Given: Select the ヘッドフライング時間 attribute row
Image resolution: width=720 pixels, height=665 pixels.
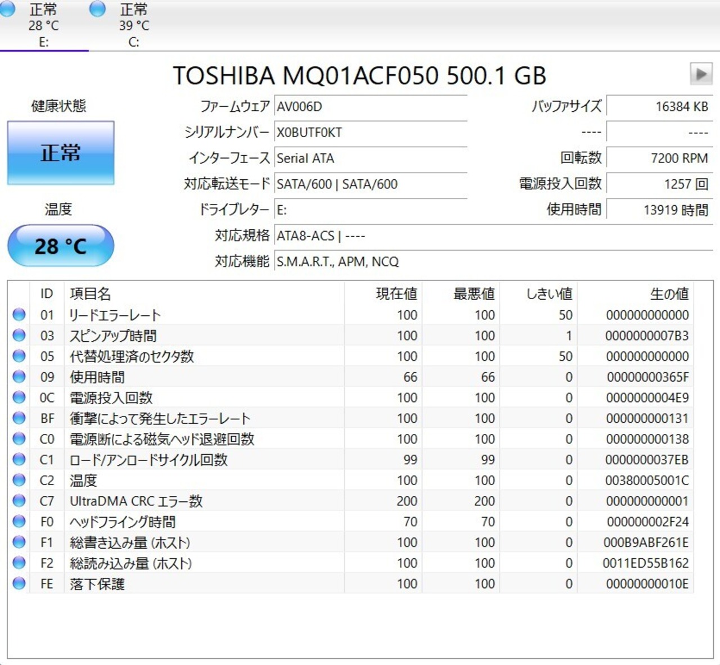Looking at the screenshot, I should pyautogui.click(x=350, y=522).
